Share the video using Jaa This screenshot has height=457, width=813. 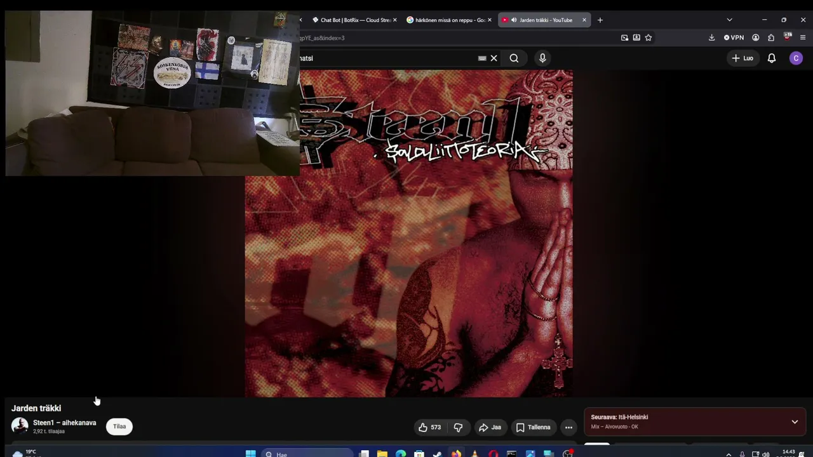(490, 427)
